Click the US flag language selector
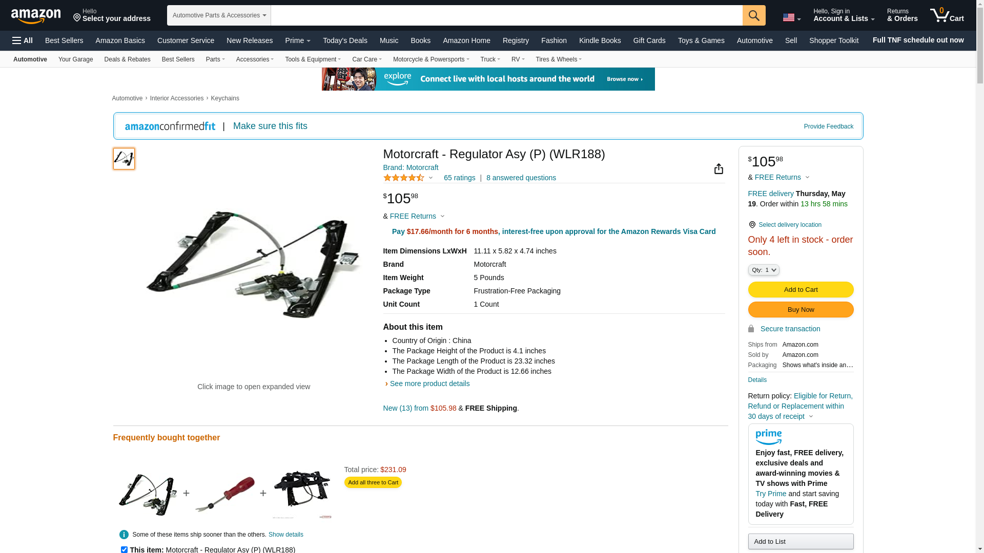The width and height of the screenshot is (984, 553). point(792,17)
